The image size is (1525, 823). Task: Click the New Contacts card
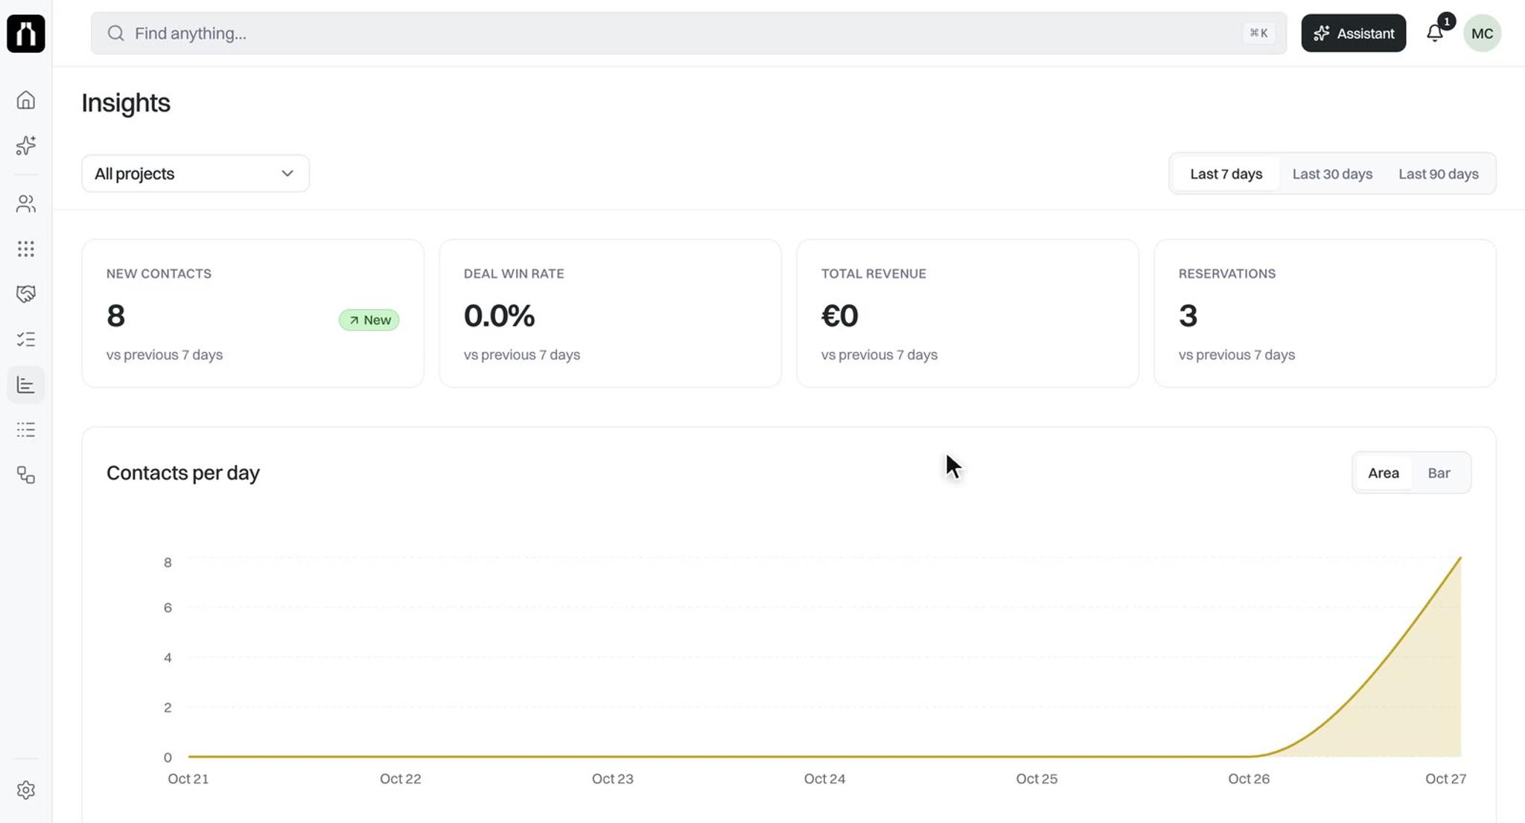click(252, 313)
